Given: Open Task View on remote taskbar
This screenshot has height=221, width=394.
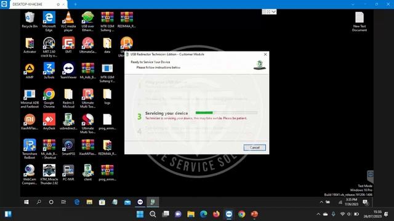Looking at the screenshot, I should coord(63,202).
